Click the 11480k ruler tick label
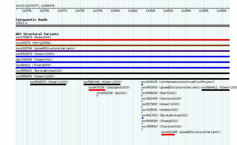237x145 pixels. tap(115, 11)
